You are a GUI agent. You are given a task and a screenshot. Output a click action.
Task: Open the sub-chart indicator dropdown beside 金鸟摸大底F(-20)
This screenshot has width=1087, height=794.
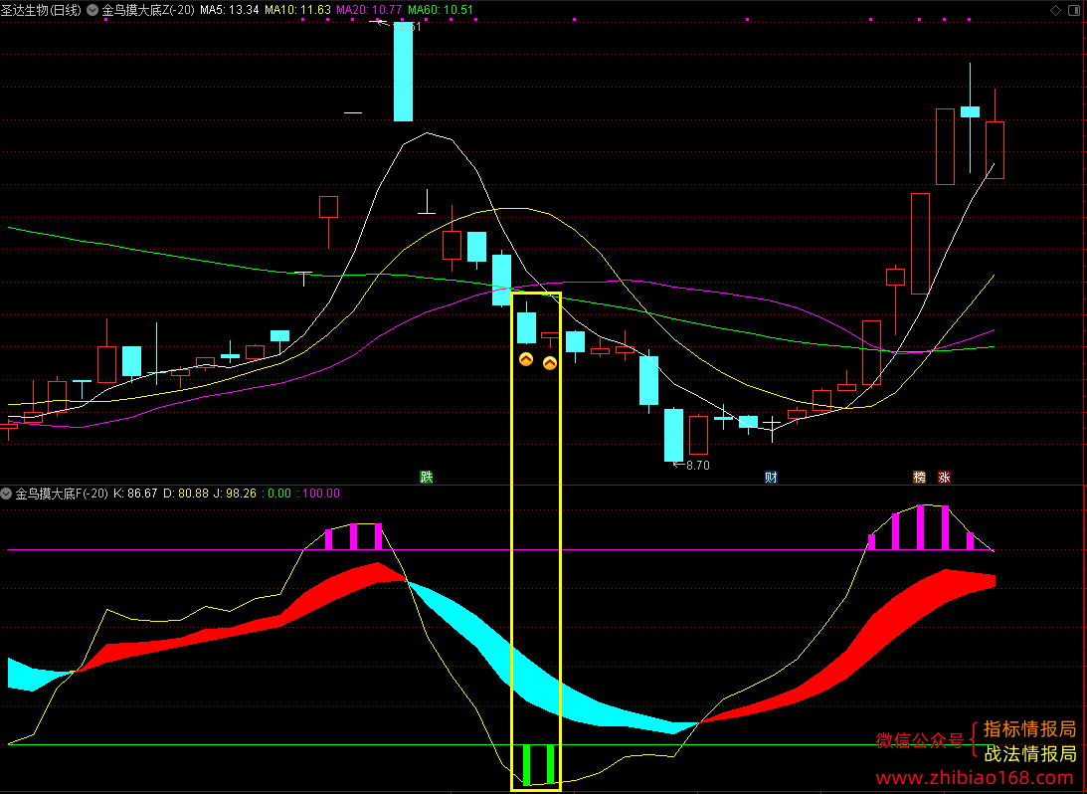tap(7, 494)
